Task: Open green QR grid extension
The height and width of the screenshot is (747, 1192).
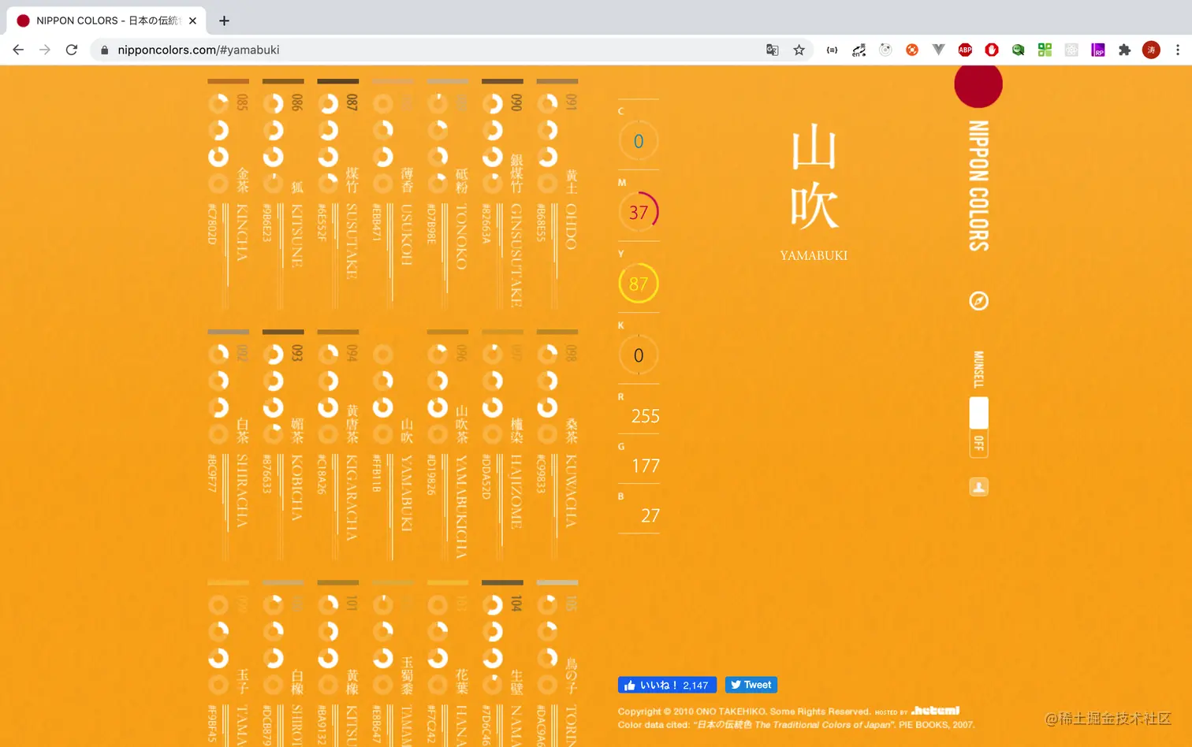Action: coord(1045,50)
